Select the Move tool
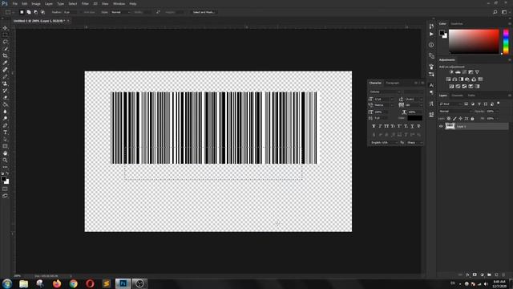This screenshot has width=513, height=289. (x=5, y=28)
